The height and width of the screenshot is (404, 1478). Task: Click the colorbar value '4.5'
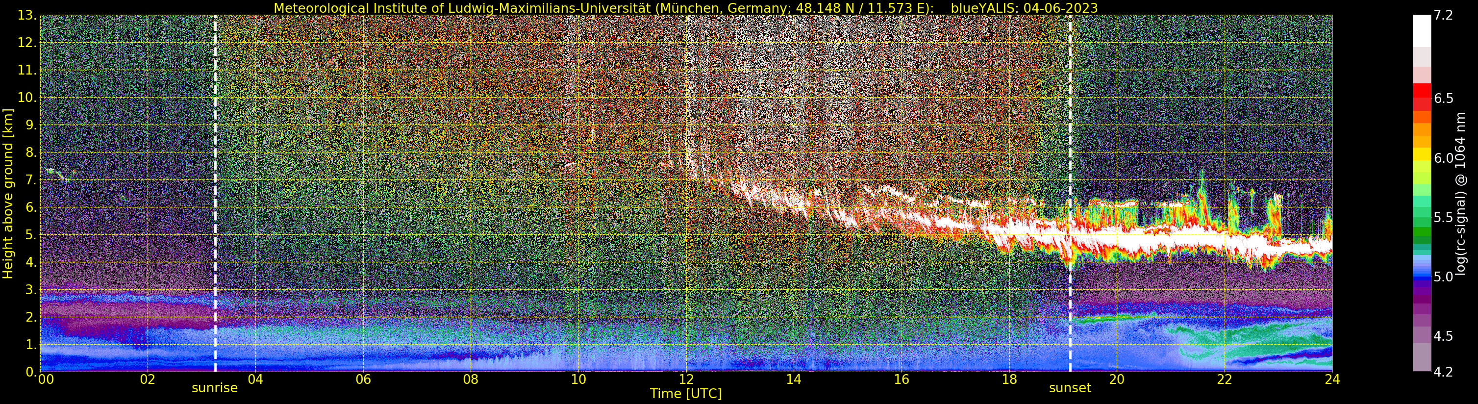[x=1444, y=336]
